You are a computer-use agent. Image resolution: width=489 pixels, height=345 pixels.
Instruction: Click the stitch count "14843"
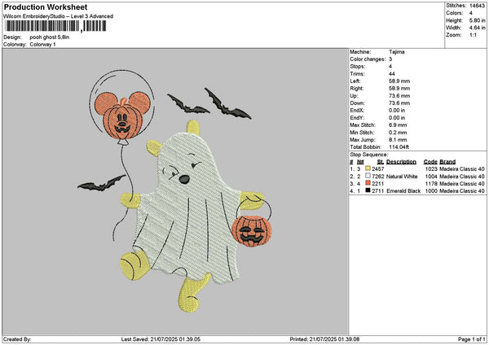click(477, 6)
